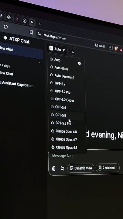
Task: Open the Auto model selector dropdown
Action: [x=57, y=49]
